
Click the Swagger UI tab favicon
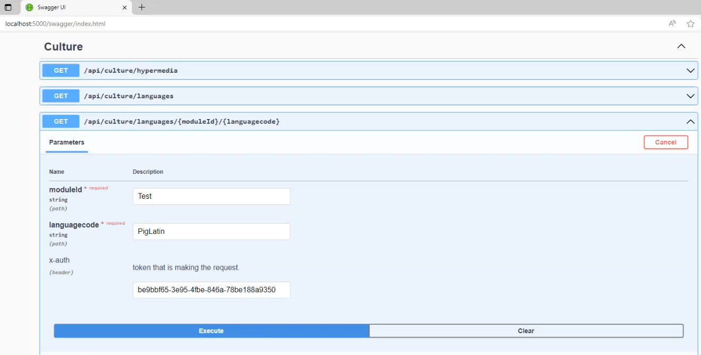click(x=29, y=7)
